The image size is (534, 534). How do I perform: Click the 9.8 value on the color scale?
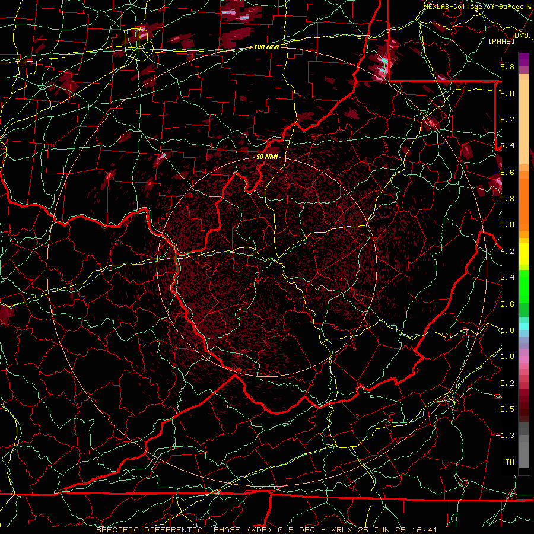(507, 66)
